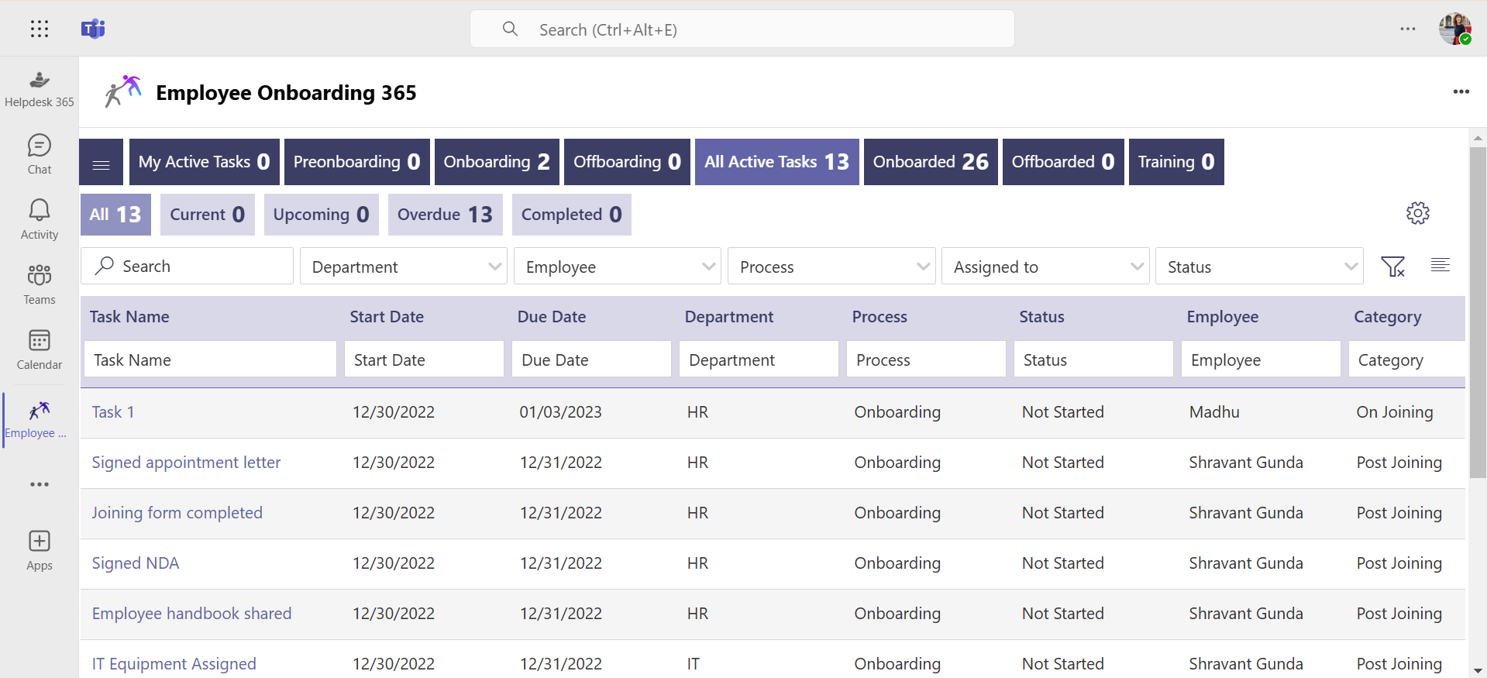The image size is (1487, 678).
Task: Toggle the hamburger navigation menu
Action: [102, 162]
